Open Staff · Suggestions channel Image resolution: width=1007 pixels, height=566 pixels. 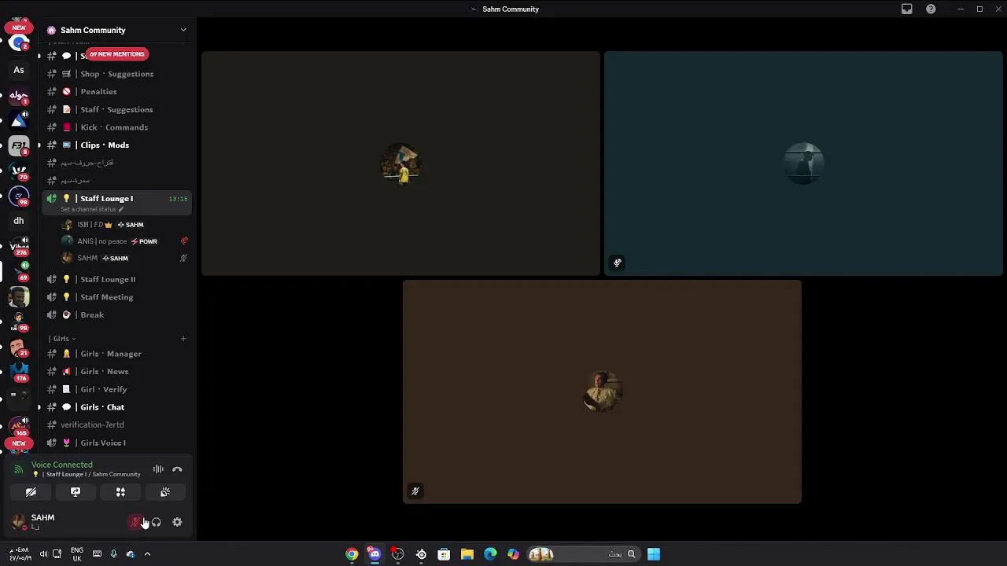(116, 109)
